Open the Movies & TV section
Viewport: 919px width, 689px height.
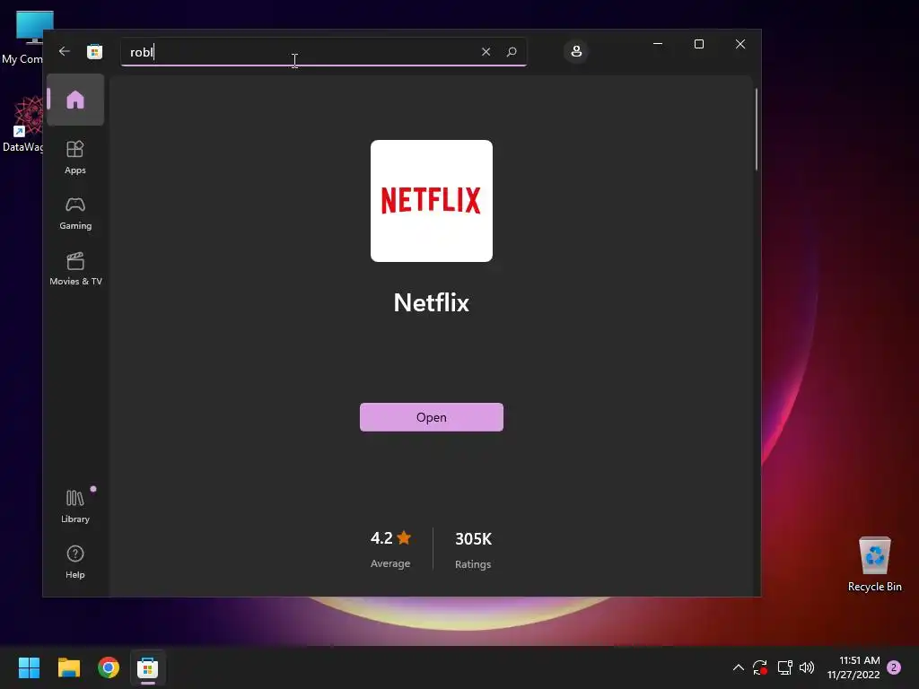tap(75, 269)
